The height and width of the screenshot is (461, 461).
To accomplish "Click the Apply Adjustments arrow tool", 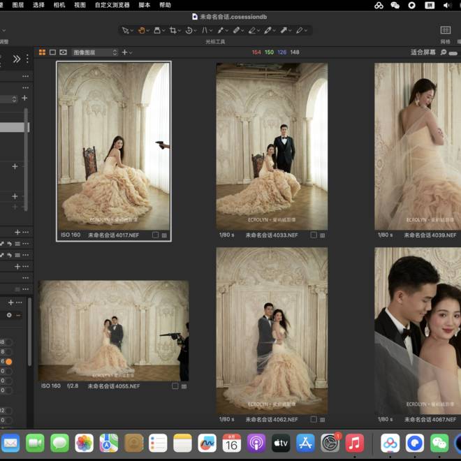I will pos(284,30).
